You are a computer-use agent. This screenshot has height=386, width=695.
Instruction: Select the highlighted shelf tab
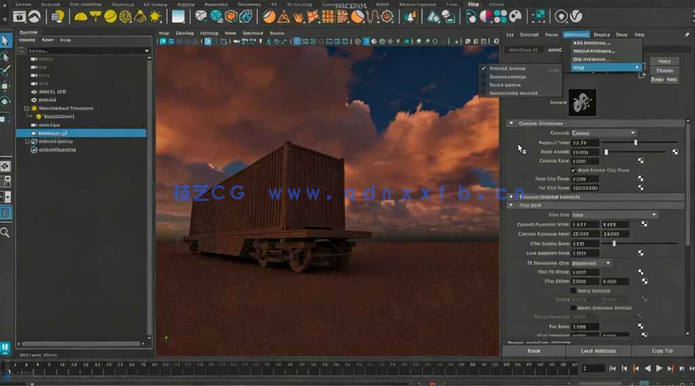(x=473, y=4)
